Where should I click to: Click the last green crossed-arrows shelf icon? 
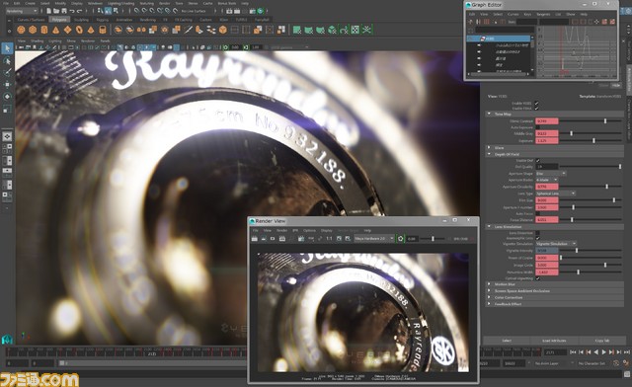pos(366,30)
